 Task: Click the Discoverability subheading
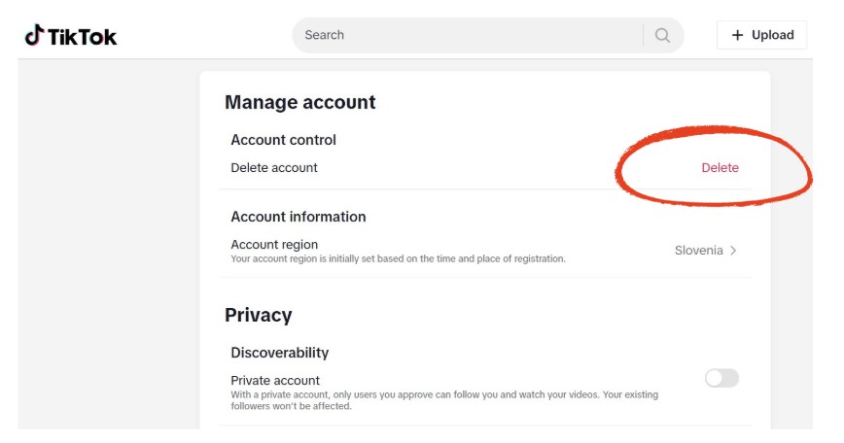279,353
